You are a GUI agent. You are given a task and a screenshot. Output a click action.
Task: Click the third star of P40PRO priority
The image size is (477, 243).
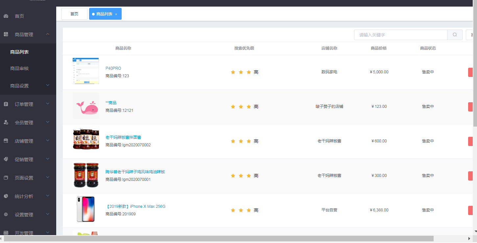(249, 72)
